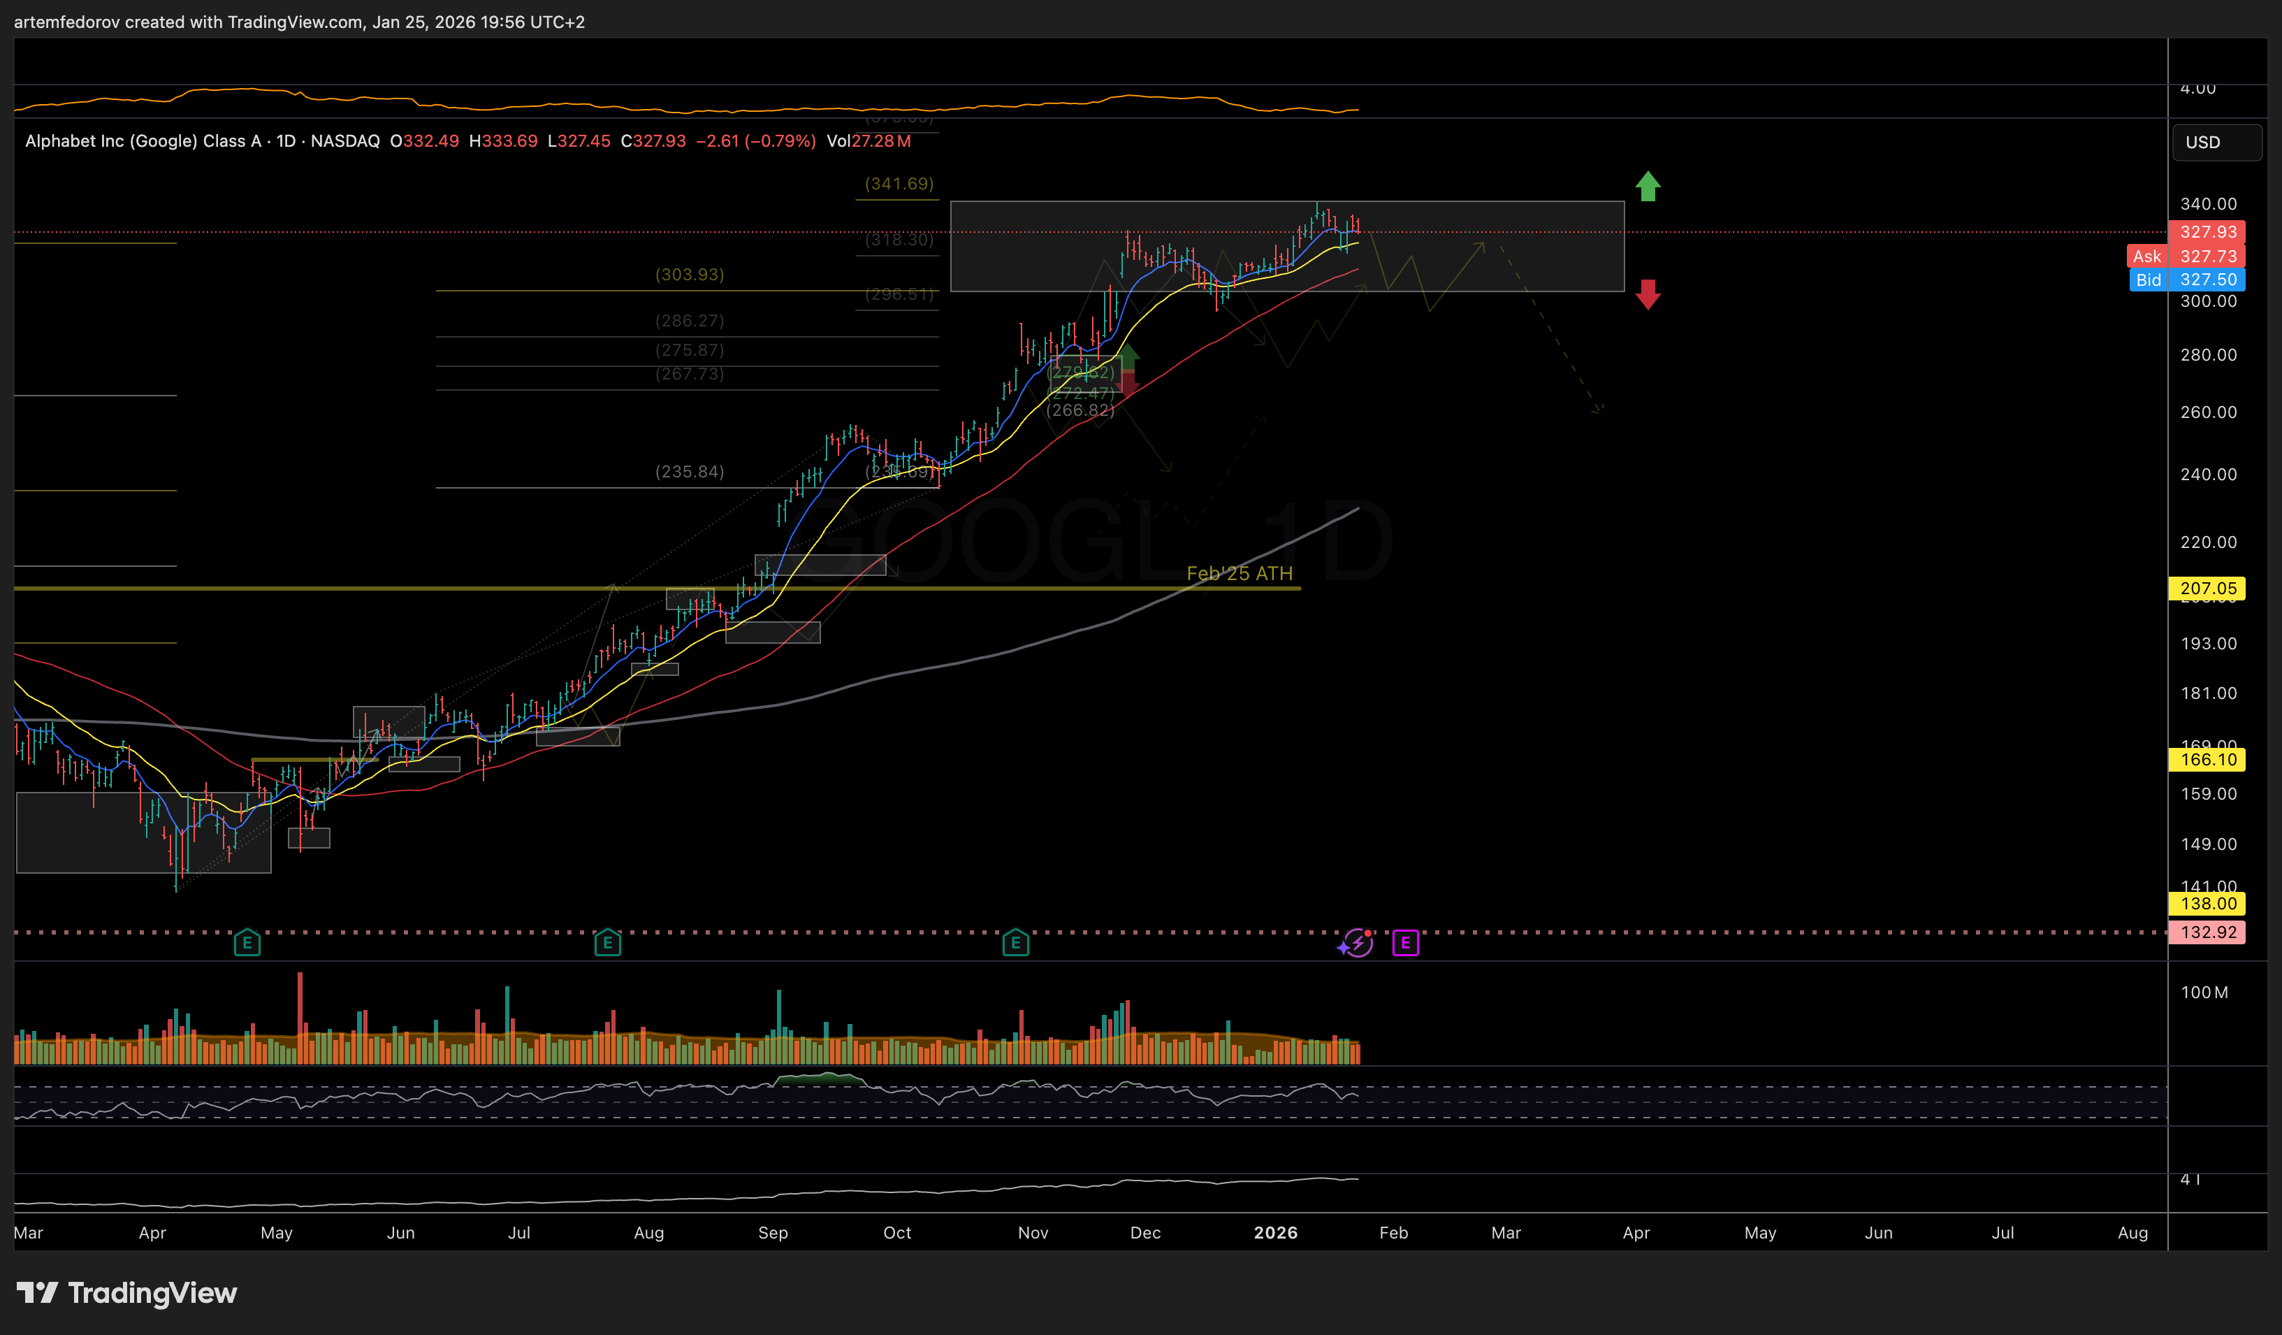This screenshot has height=1335, width=2282.
Task: Click the yellow 166.10 price tag
Action: pyautogui.click(x=2207, y=760)
